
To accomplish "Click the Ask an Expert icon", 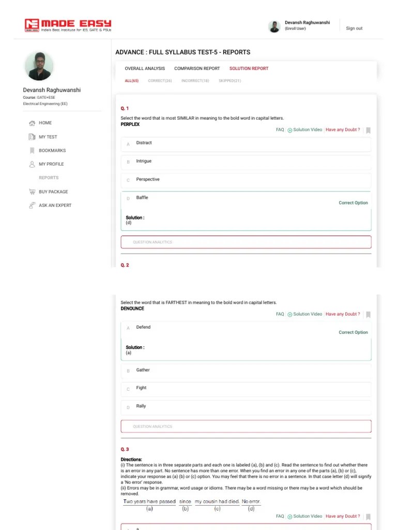I will click(32, 205).
